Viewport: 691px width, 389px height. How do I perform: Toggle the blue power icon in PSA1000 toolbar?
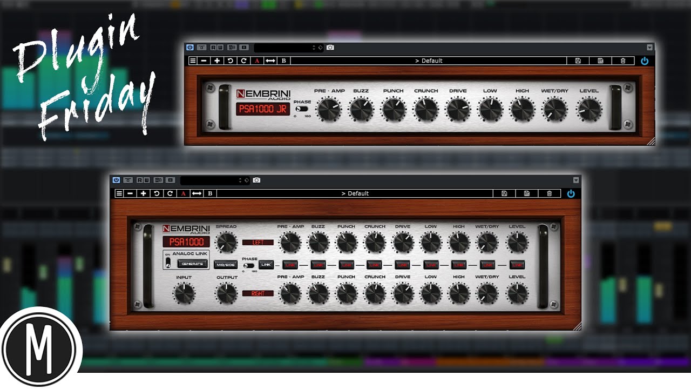(571, 193)
